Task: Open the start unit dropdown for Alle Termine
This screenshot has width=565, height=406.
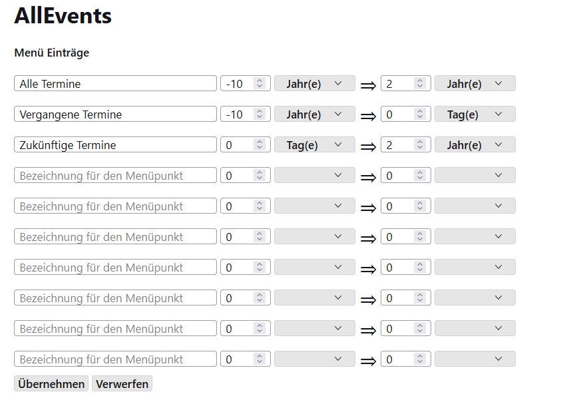Action: [314, 84]
